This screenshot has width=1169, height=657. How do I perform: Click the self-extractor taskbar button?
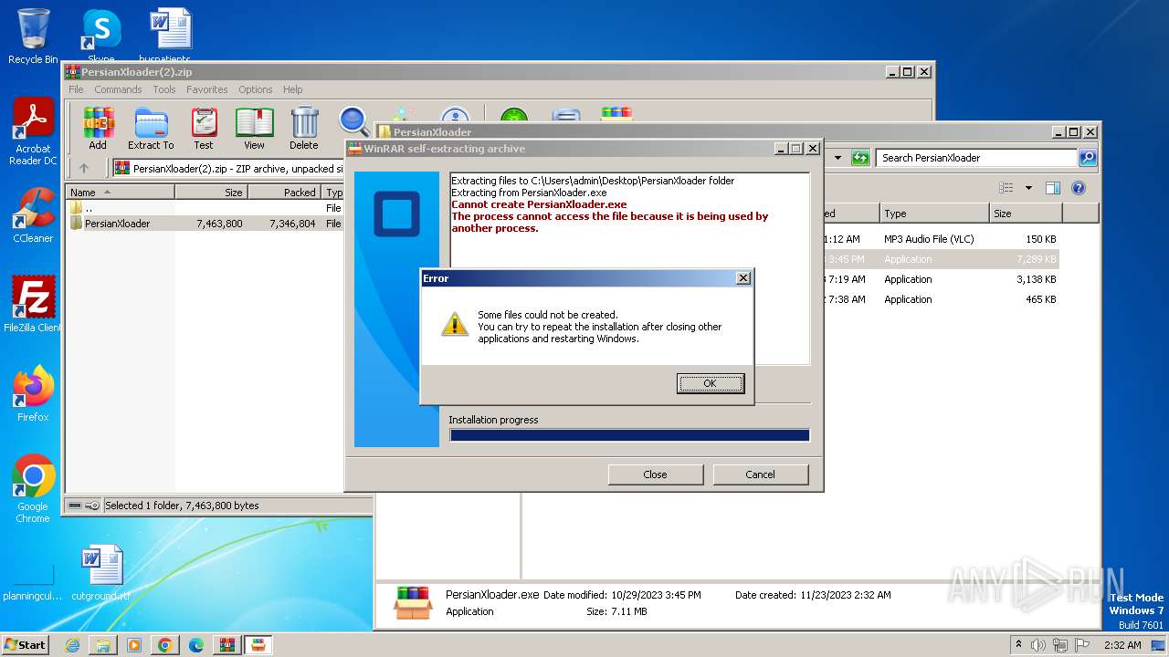[258, 645]
